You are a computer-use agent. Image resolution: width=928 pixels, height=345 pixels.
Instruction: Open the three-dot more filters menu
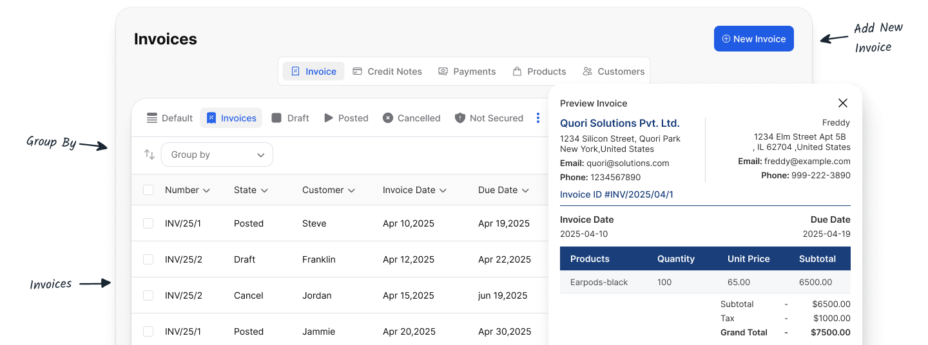[x=538, y=118]
